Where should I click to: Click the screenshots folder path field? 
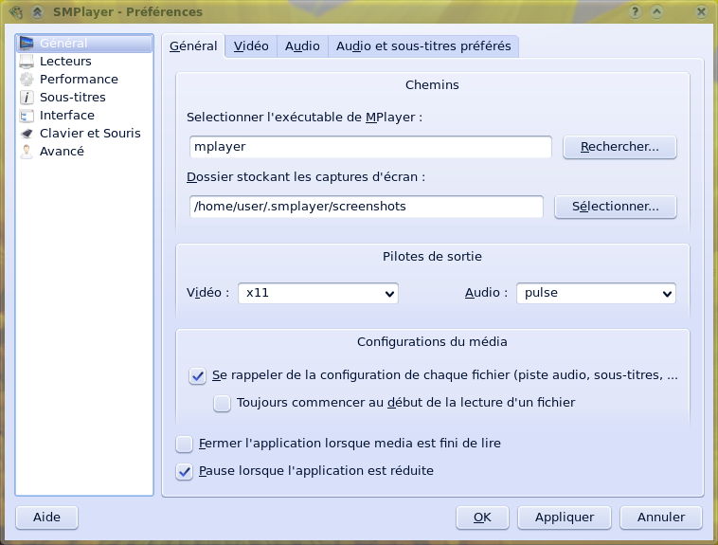366,207
